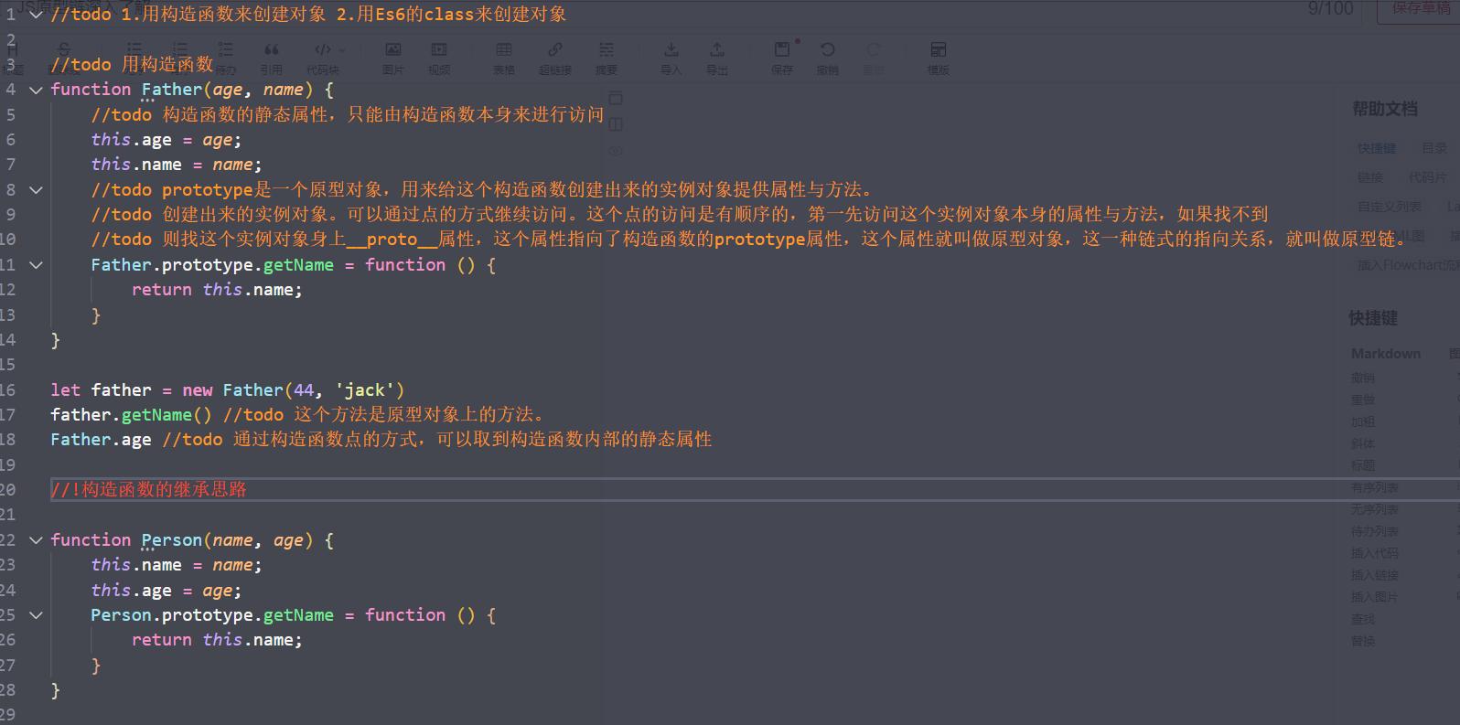Collapse the fold arrow at line 1
This screenshot has width=1460, height=725.
pos(36,15)
